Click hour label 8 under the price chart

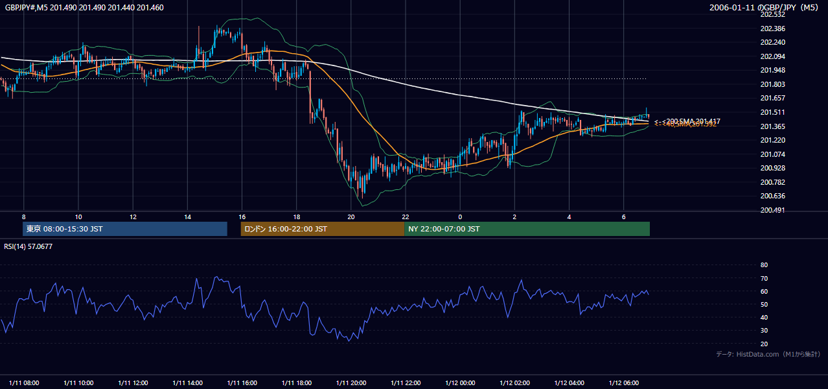coord(23,217)
